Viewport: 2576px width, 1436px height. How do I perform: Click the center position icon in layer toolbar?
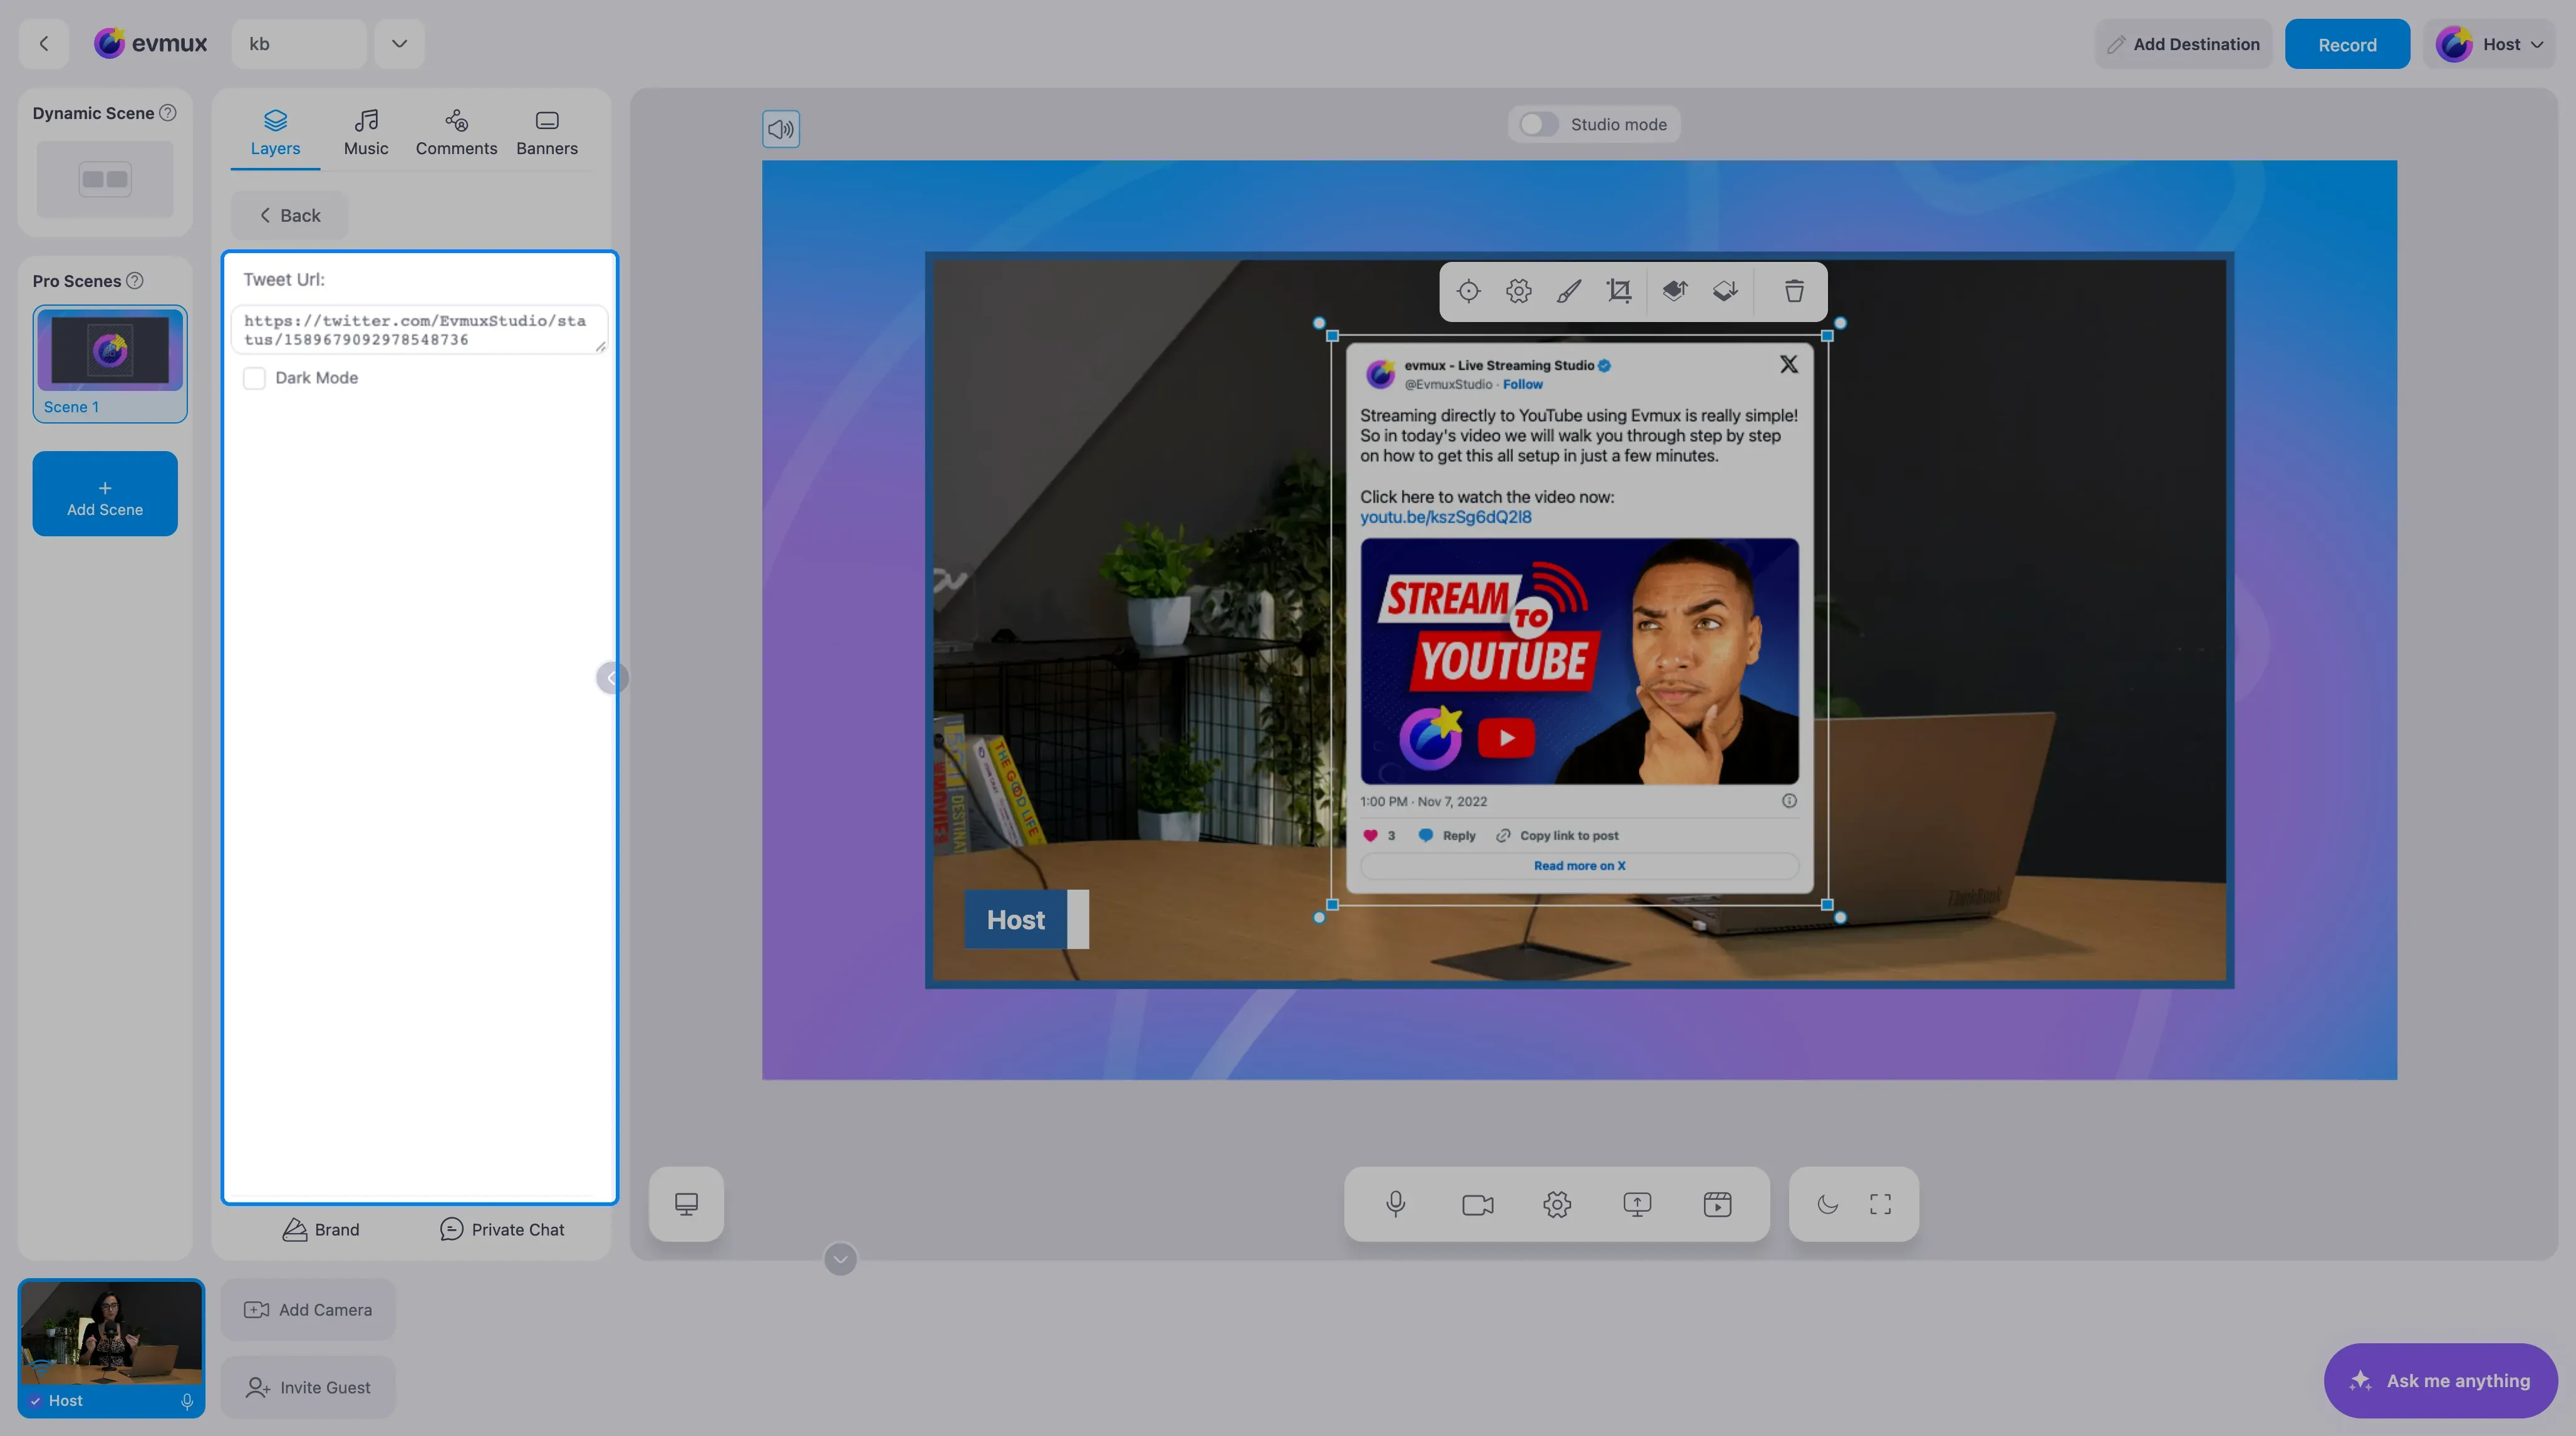1468,291
